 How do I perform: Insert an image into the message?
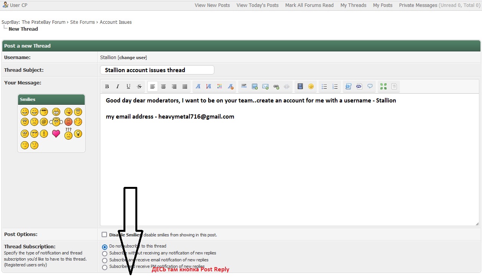coord(255,87)
